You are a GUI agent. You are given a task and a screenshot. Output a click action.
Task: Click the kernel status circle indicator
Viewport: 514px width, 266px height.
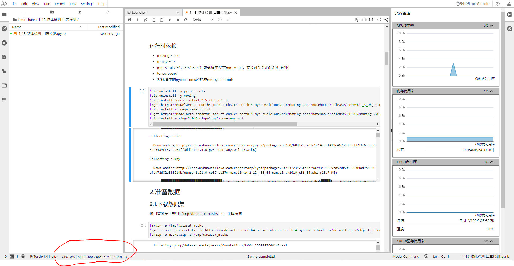point(379,20)
